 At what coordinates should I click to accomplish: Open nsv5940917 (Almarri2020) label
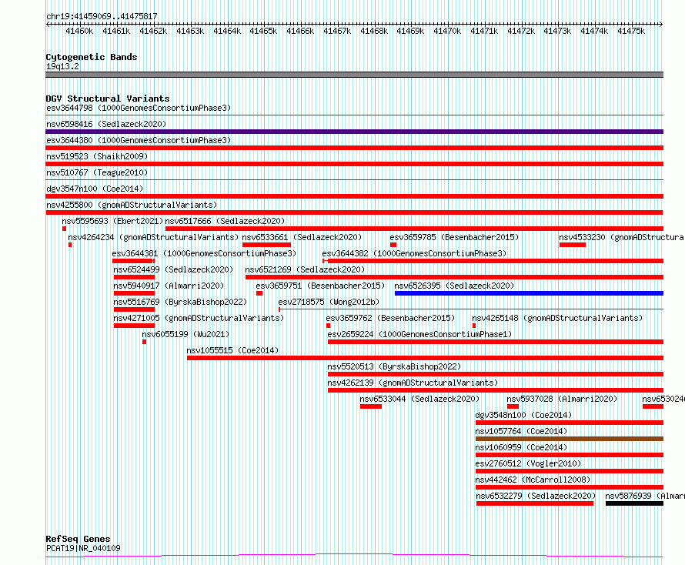point(169,286)
